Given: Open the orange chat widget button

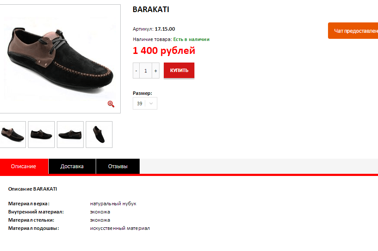Looking at the screenshot, I should [x=353, y=31].
